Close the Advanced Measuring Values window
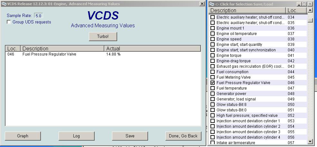The image size is (317, 147). (x=202, y=4)
